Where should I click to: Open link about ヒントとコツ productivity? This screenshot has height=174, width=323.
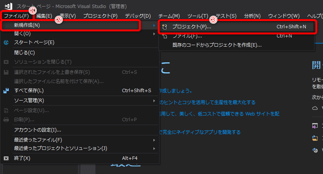(207, 102)
